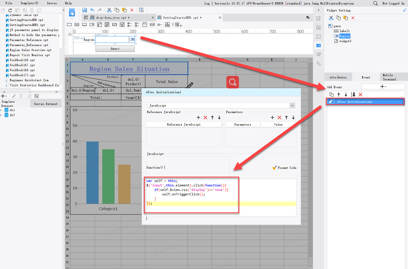
Task: Click the red search magnifier on the sheet
Action: tap(233, 82)
